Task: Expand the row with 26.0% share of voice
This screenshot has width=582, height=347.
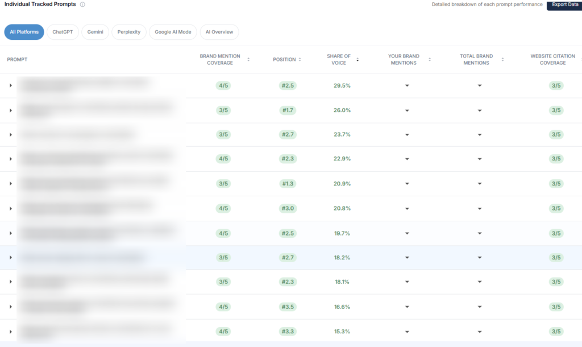Action: pyautogui.click(x=10, y=110)
